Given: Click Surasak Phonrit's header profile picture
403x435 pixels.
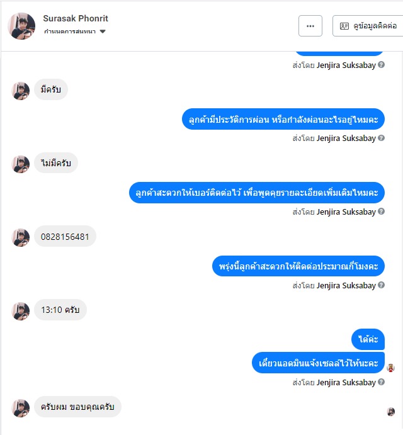Looking at the screenshot, I should pos(21,26).
